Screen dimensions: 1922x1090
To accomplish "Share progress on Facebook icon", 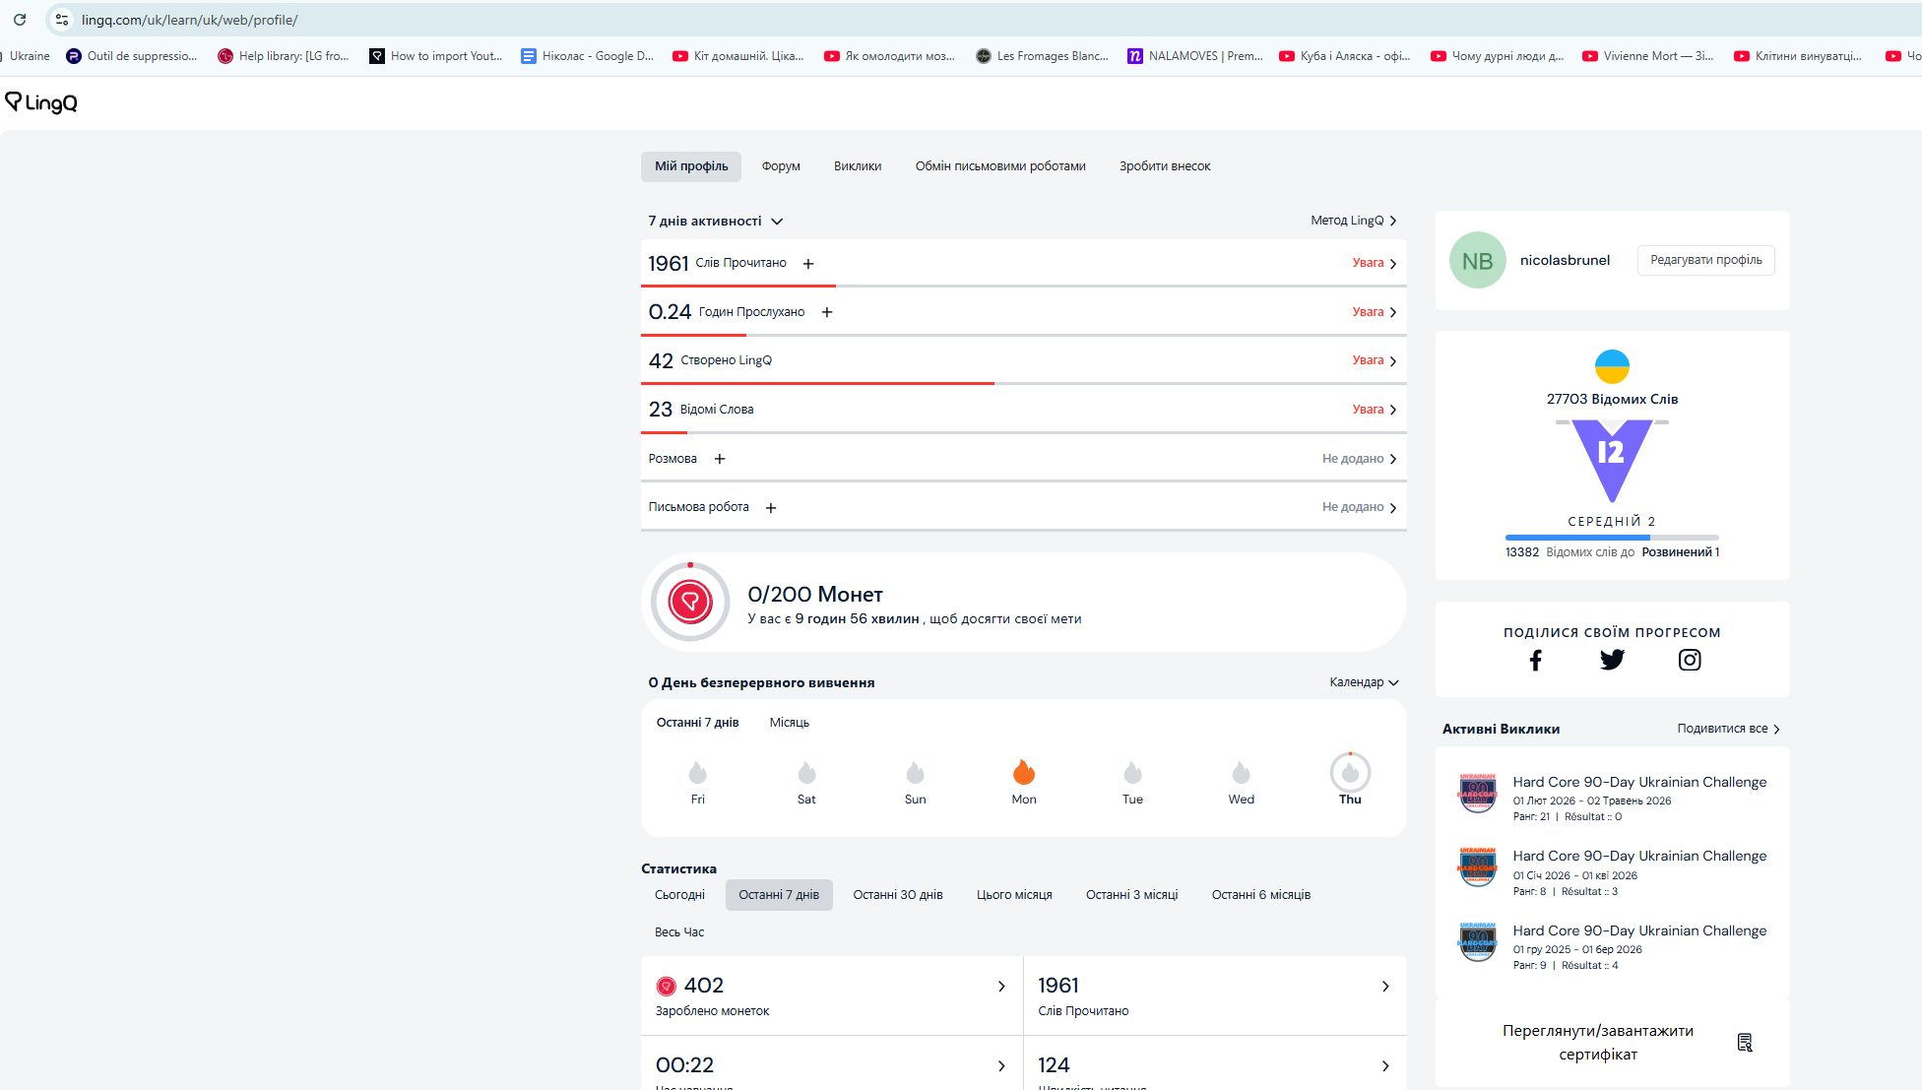I will pos(1535,660).
